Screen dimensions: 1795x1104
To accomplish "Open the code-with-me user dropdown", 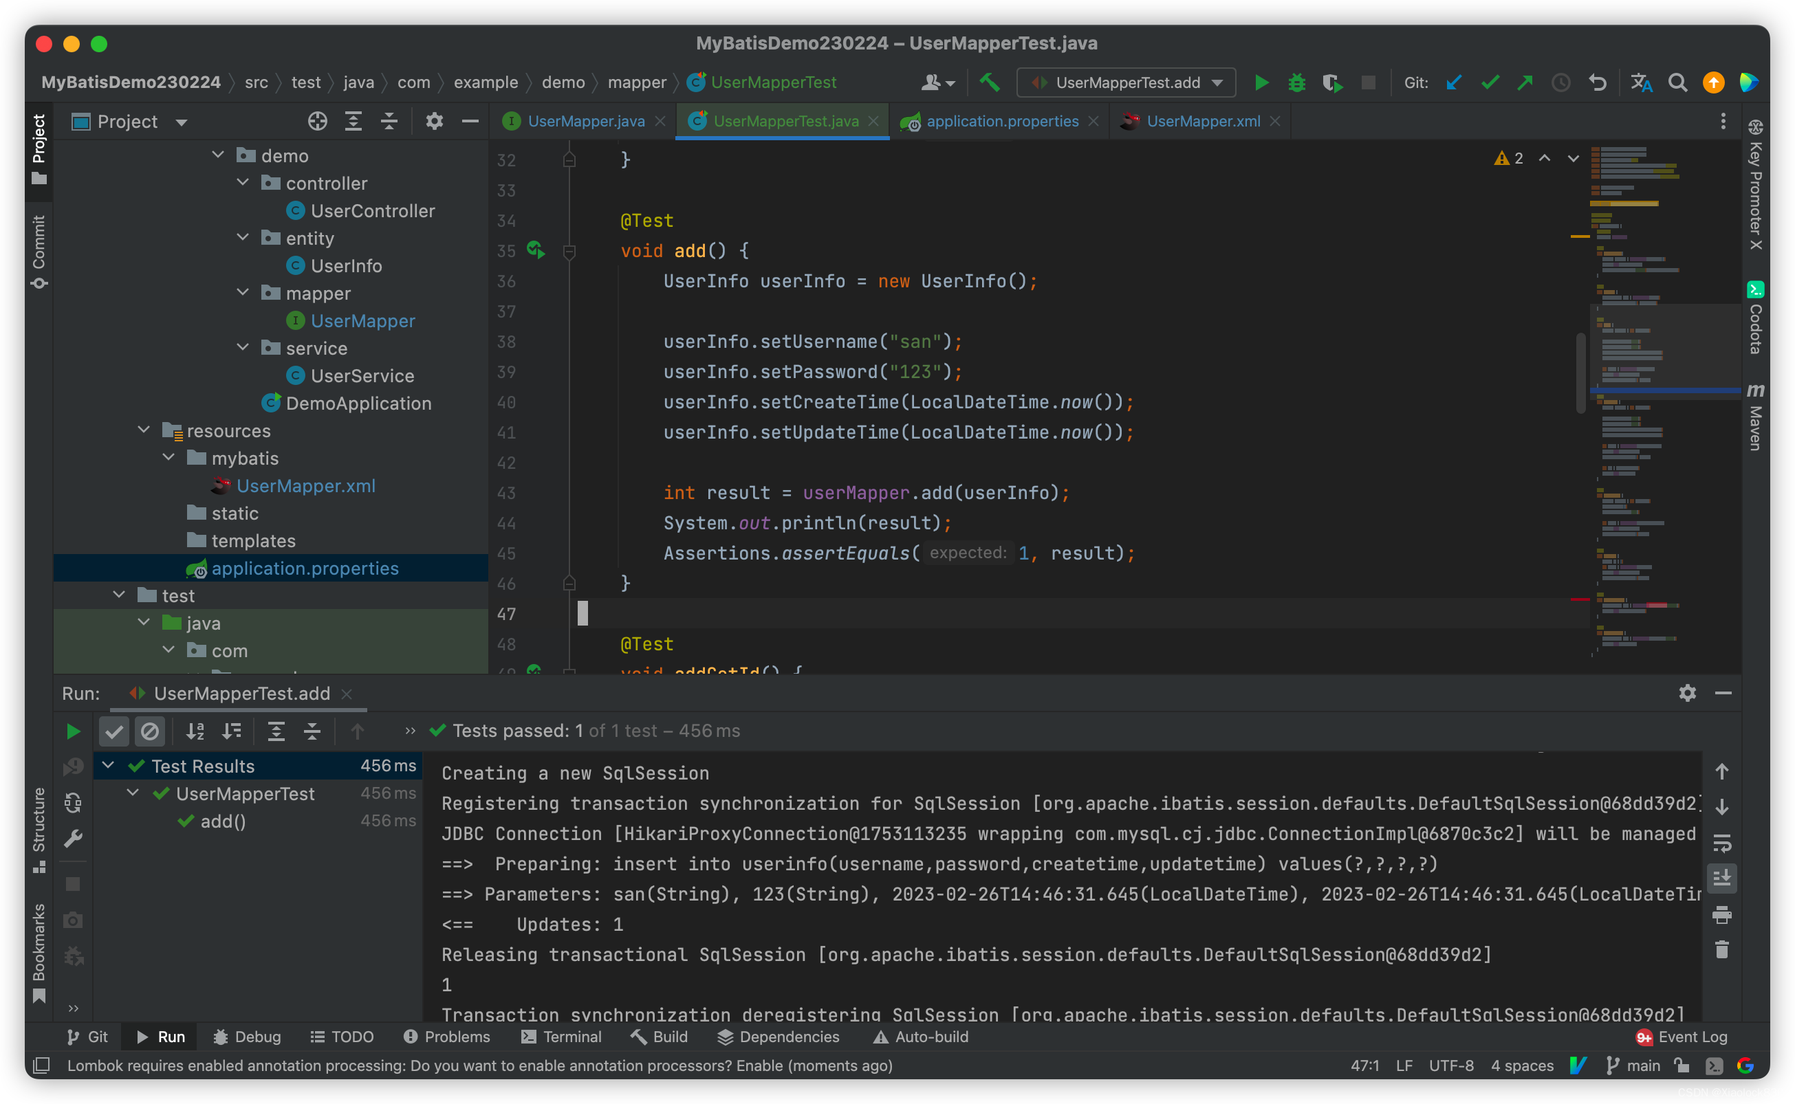I will coord(937,82).
